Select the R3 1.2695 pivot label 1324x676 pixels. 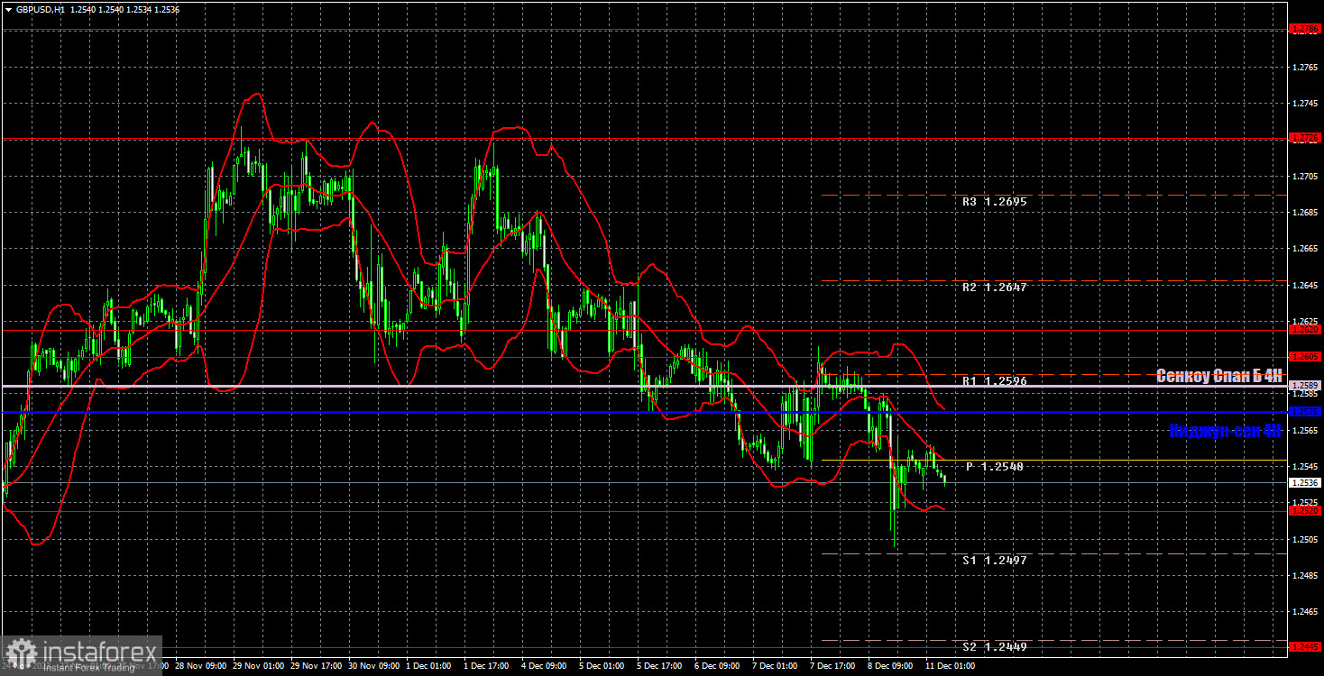click(x=993, y=202)
